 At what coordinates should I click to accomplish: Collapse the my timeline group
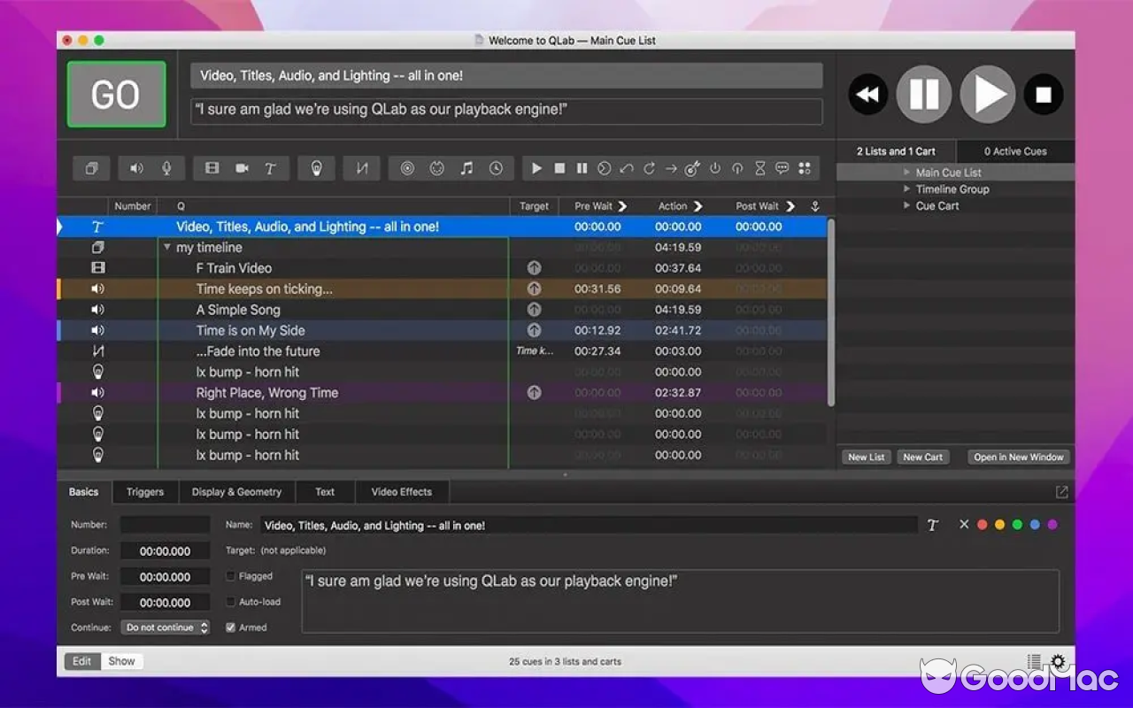point(167,247)
